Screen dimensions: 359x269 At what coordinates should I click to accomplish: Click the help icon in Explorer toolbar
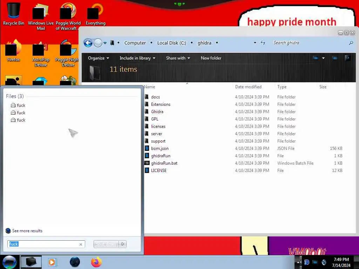click(347, 58)
